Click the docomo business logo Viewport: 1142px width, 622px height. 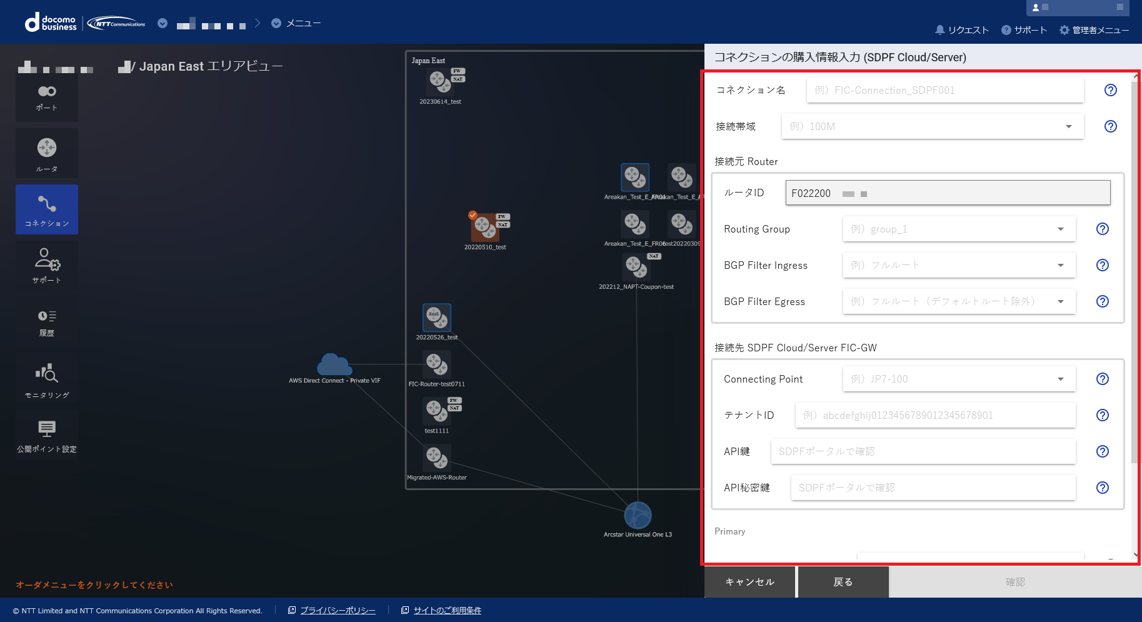tap(51, 23)
